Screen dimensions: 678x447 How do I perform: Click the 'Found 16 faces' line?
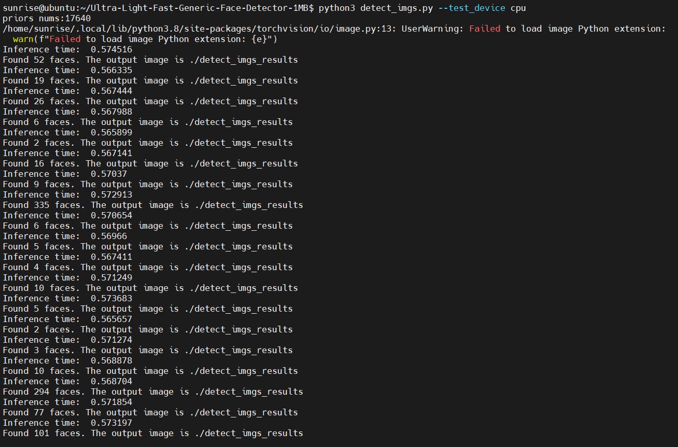click(150, 163)
